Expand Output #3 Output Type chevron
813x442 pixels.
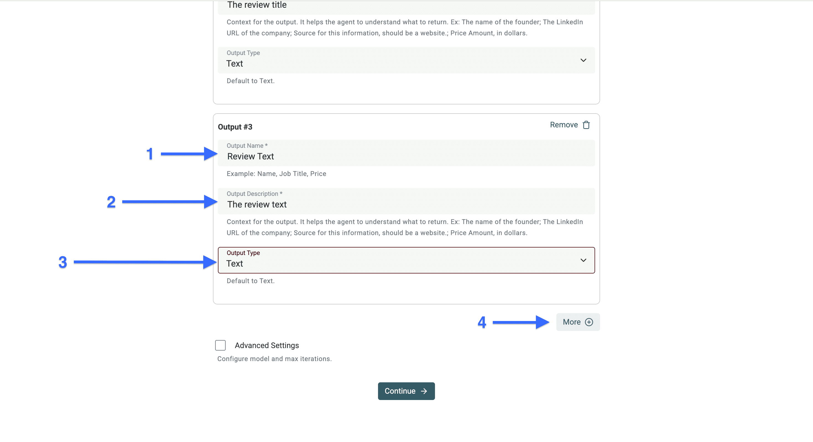583,260
